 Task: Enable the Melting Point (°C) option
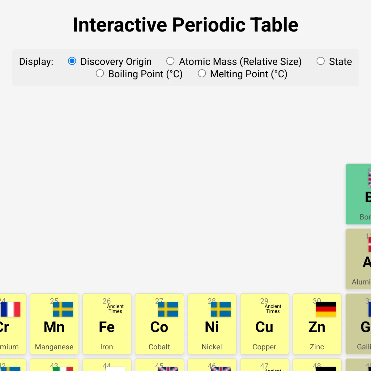point(202,74)
